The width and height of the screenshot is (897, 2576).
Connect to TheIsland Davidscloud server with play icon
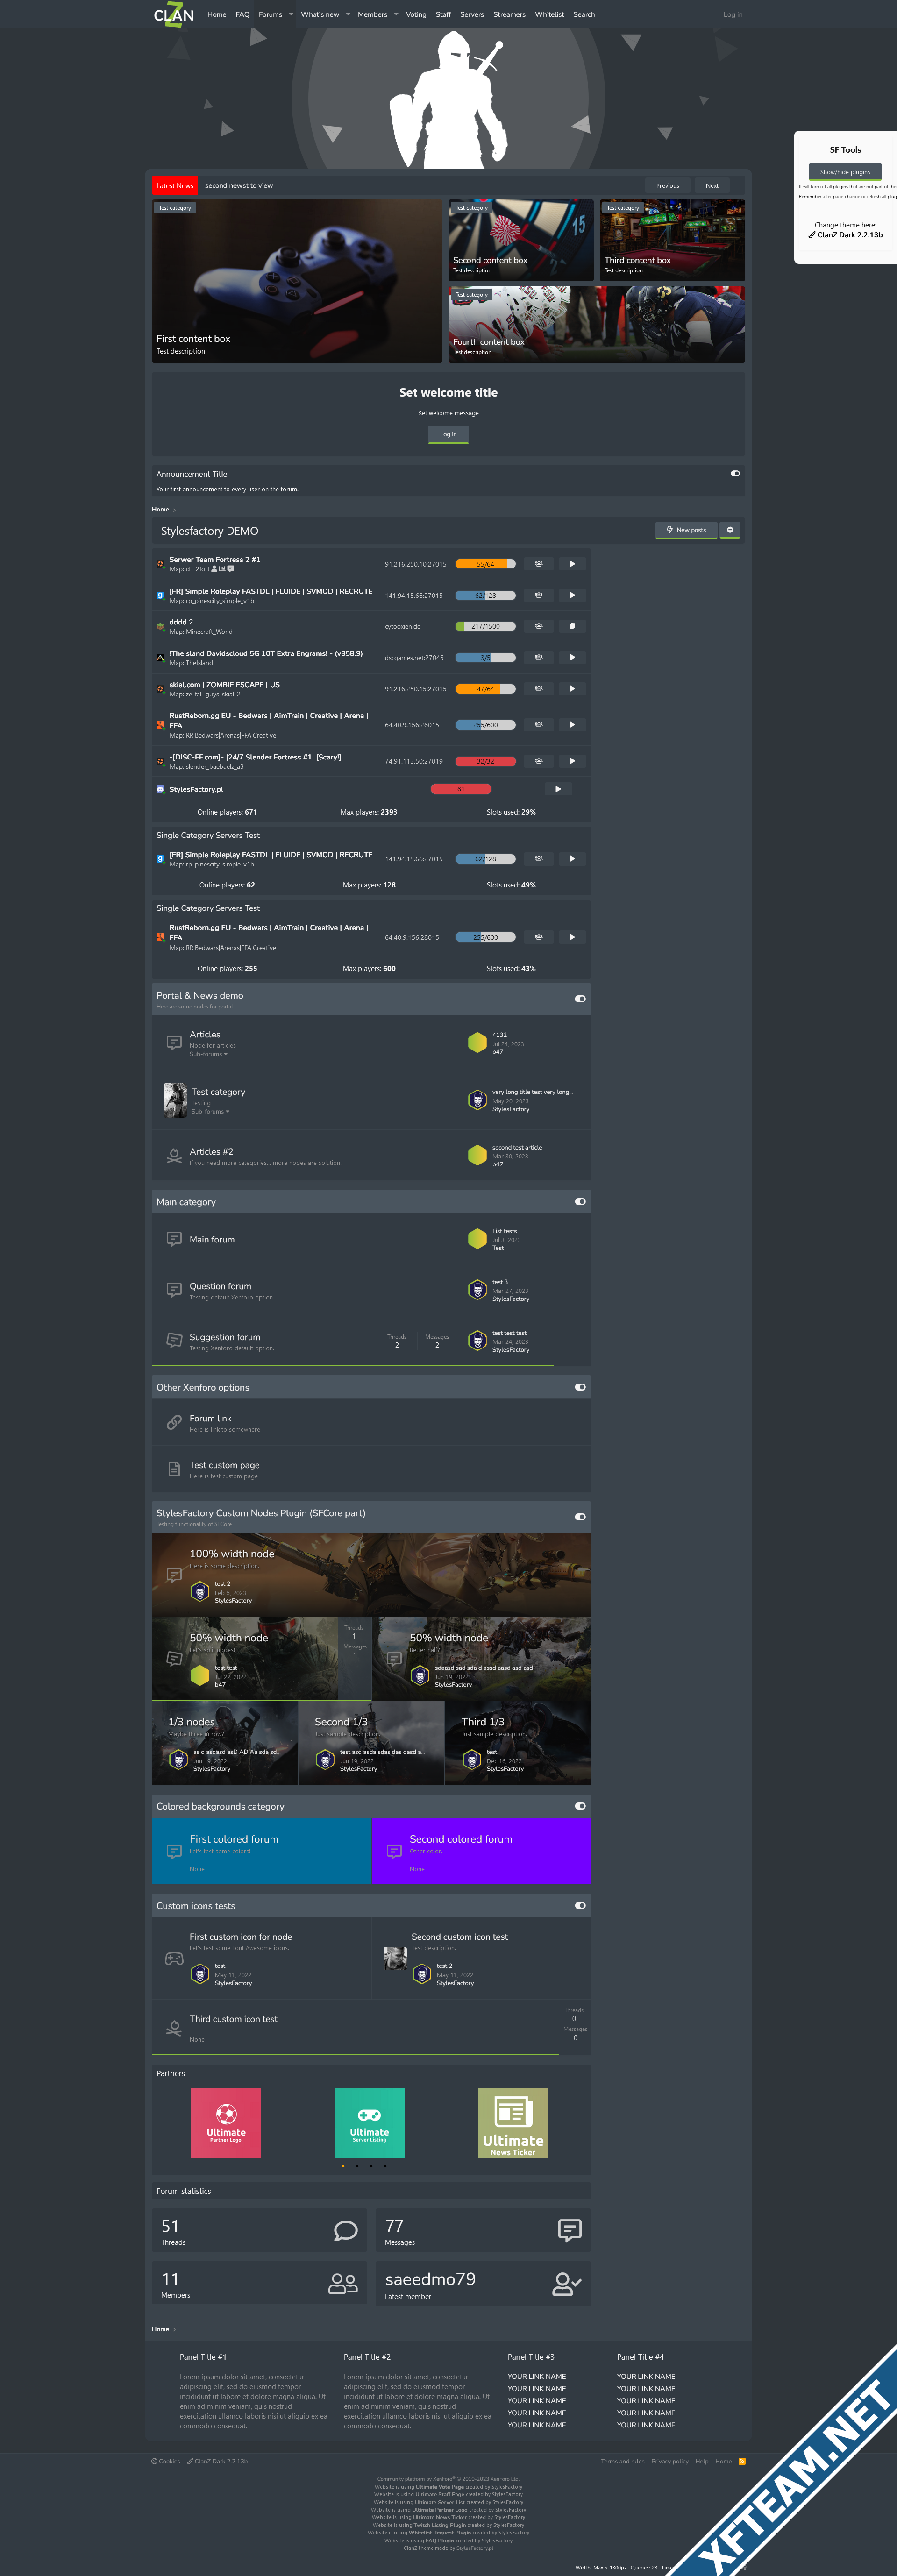click(572, 657)
